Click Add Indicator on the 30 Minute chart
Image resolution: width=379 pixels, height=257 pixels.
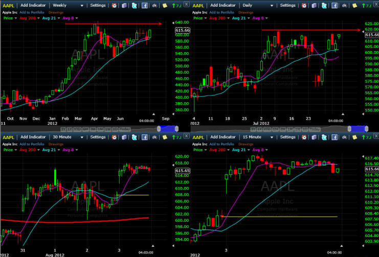click(33, 137)
